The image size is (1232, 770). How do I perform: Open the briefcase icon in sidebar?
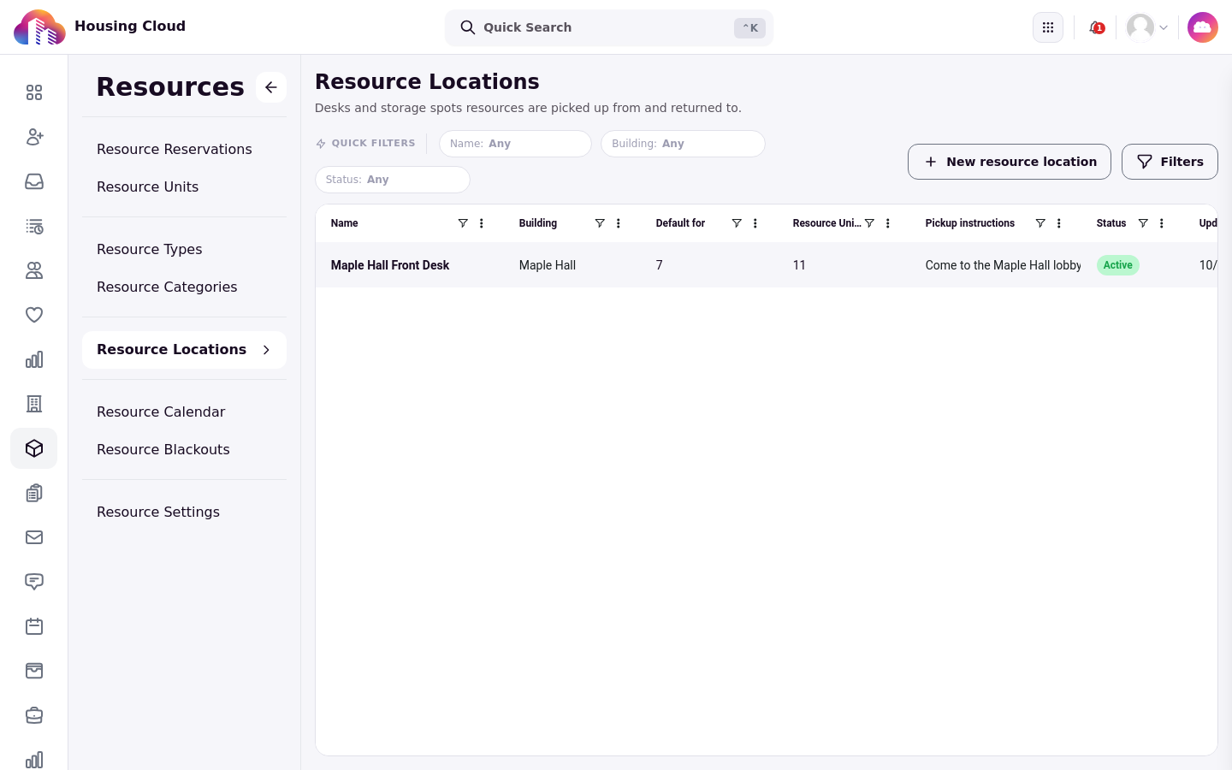34,715
